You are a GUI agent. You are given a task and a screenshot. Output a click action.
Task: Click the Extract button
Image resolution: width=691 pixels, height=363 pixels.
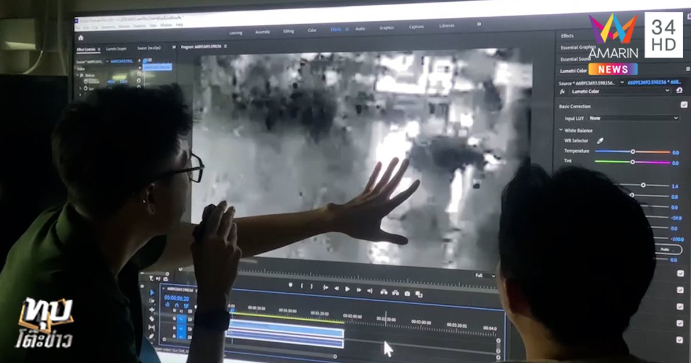point(396,292)
